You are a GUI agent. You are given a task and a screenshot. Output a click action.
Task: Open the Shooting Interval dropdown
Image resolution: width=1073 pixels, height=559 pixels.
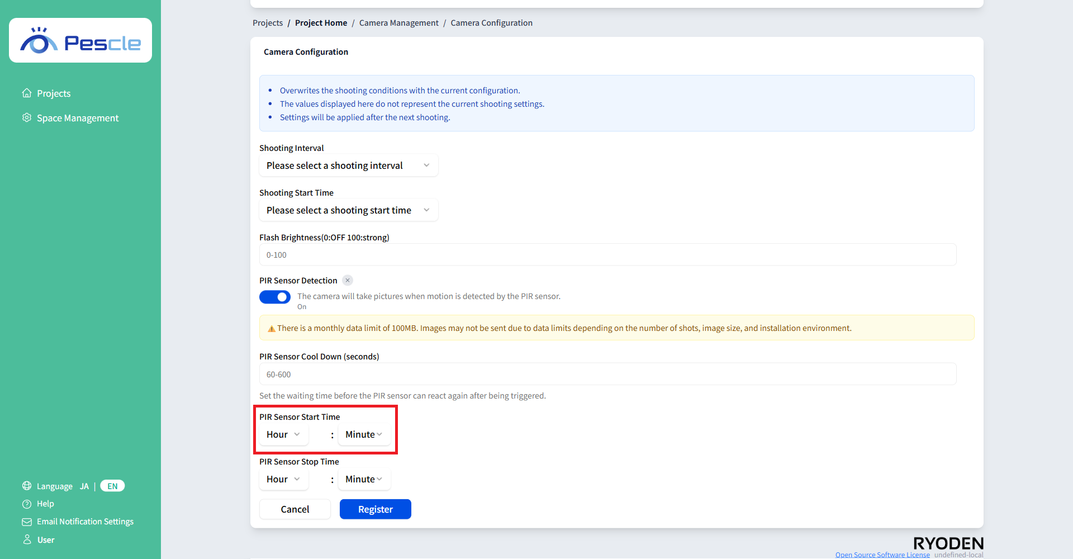[x=348, y=165]
